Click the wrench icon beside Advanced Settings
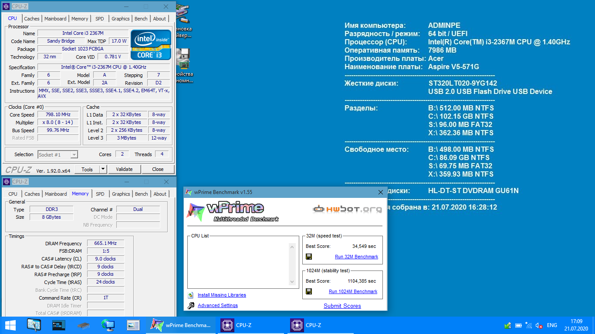Screen dimensions: 595x334 pos(190,305)
